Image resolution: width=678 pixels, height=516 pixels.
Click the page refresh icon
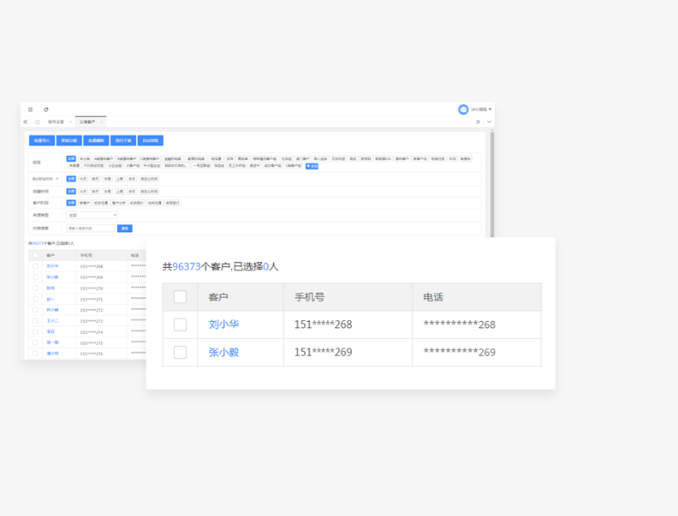(x=46, y=109)
